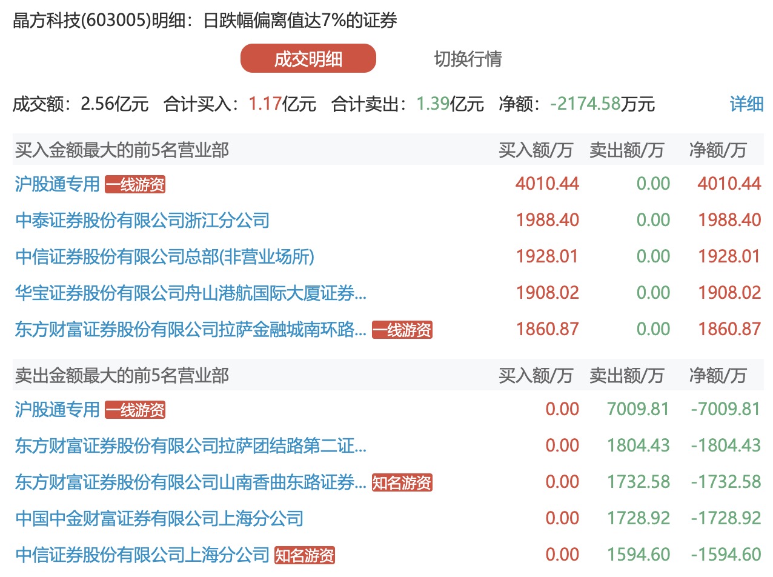The height and width of the screenshot is (577, 773).
Task: Click the 合计买入 1.17亿元 figure
Action: pyautogui.click(x=282, y=104)
